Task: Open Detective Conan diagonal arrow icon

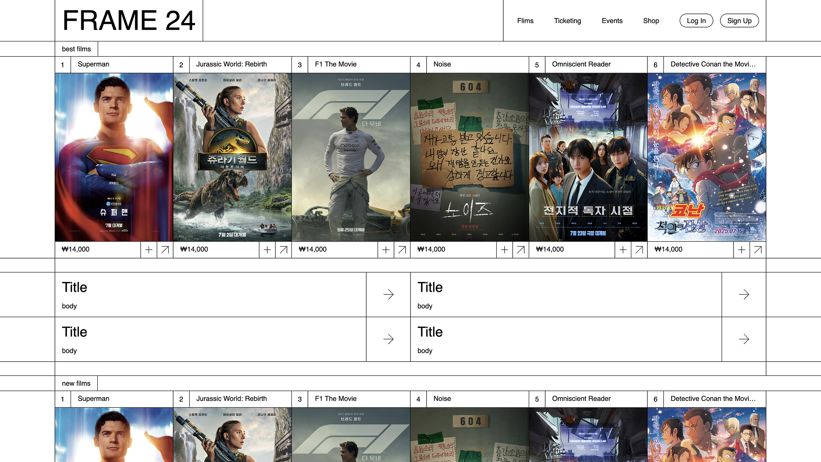Action: 758,249
